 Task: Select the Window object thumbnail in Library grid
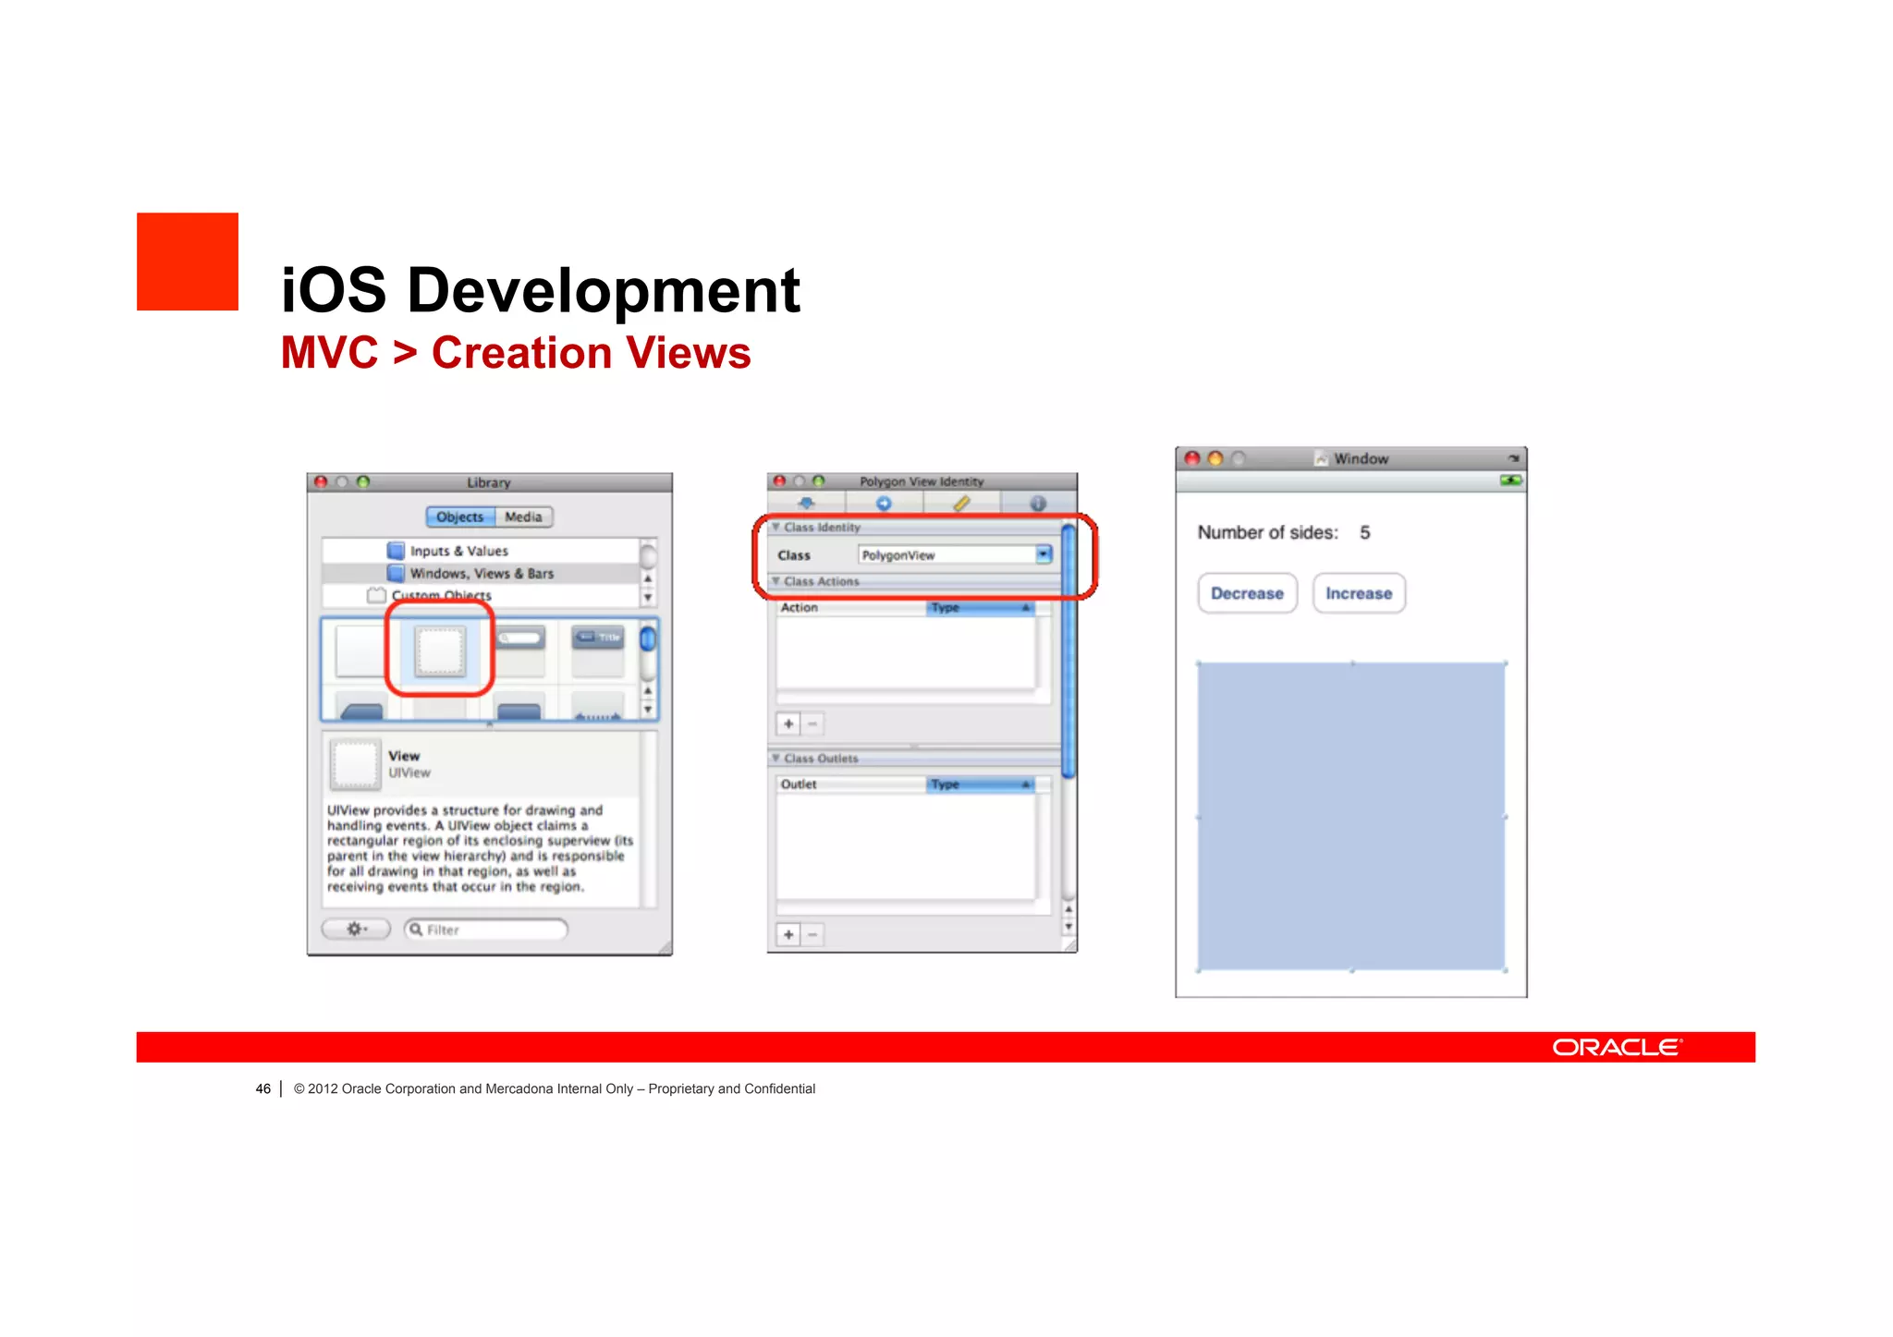click(360, 651)
